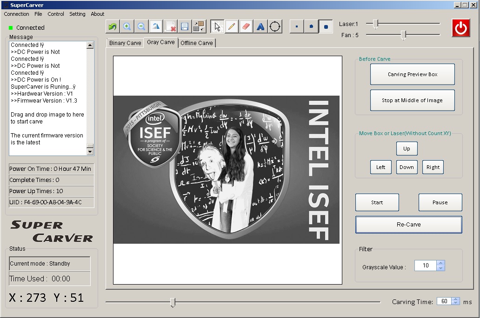Viewport: 480px width, 318px height.
Task: Save using the floppy disk icon
Action: click(x=185, y=26)
